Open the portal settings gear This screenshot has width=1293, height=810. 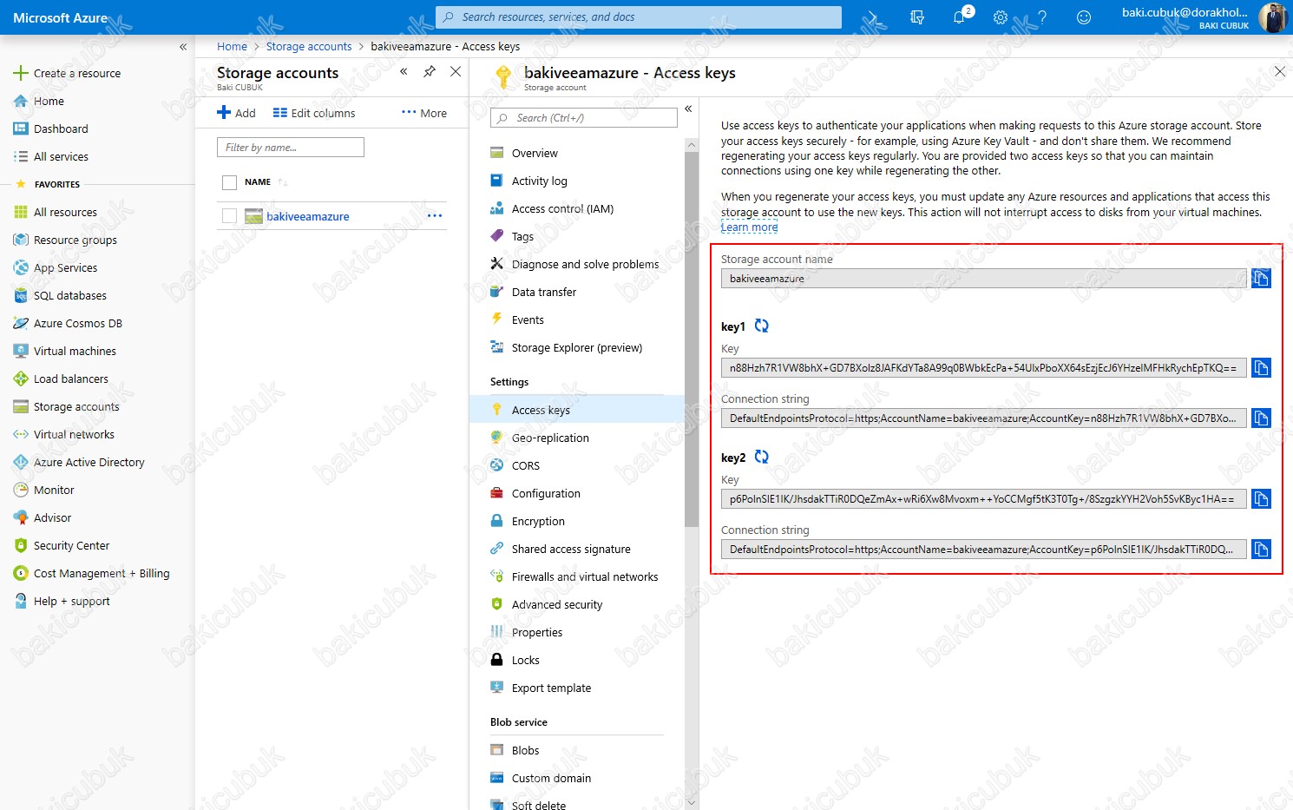click(1001, 17)
